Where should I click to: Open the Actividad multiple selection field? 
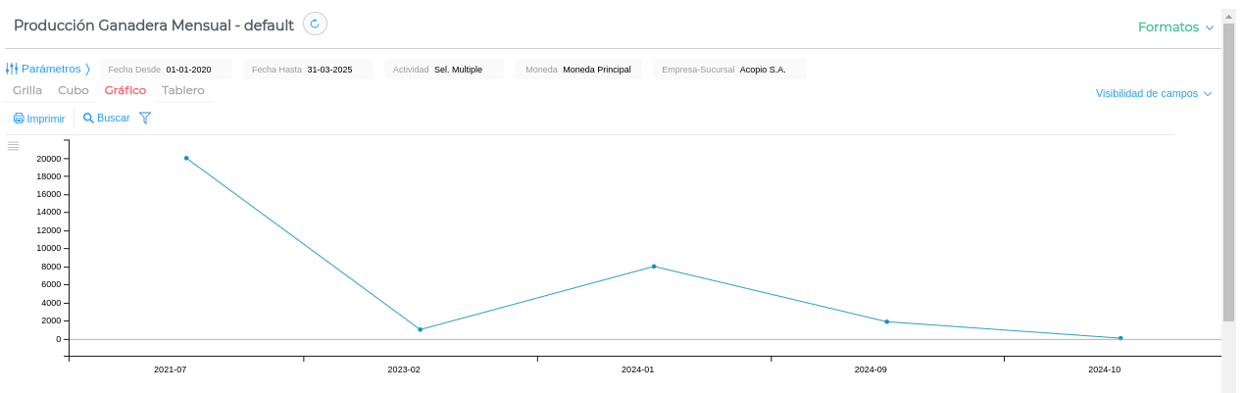[458, 70]
